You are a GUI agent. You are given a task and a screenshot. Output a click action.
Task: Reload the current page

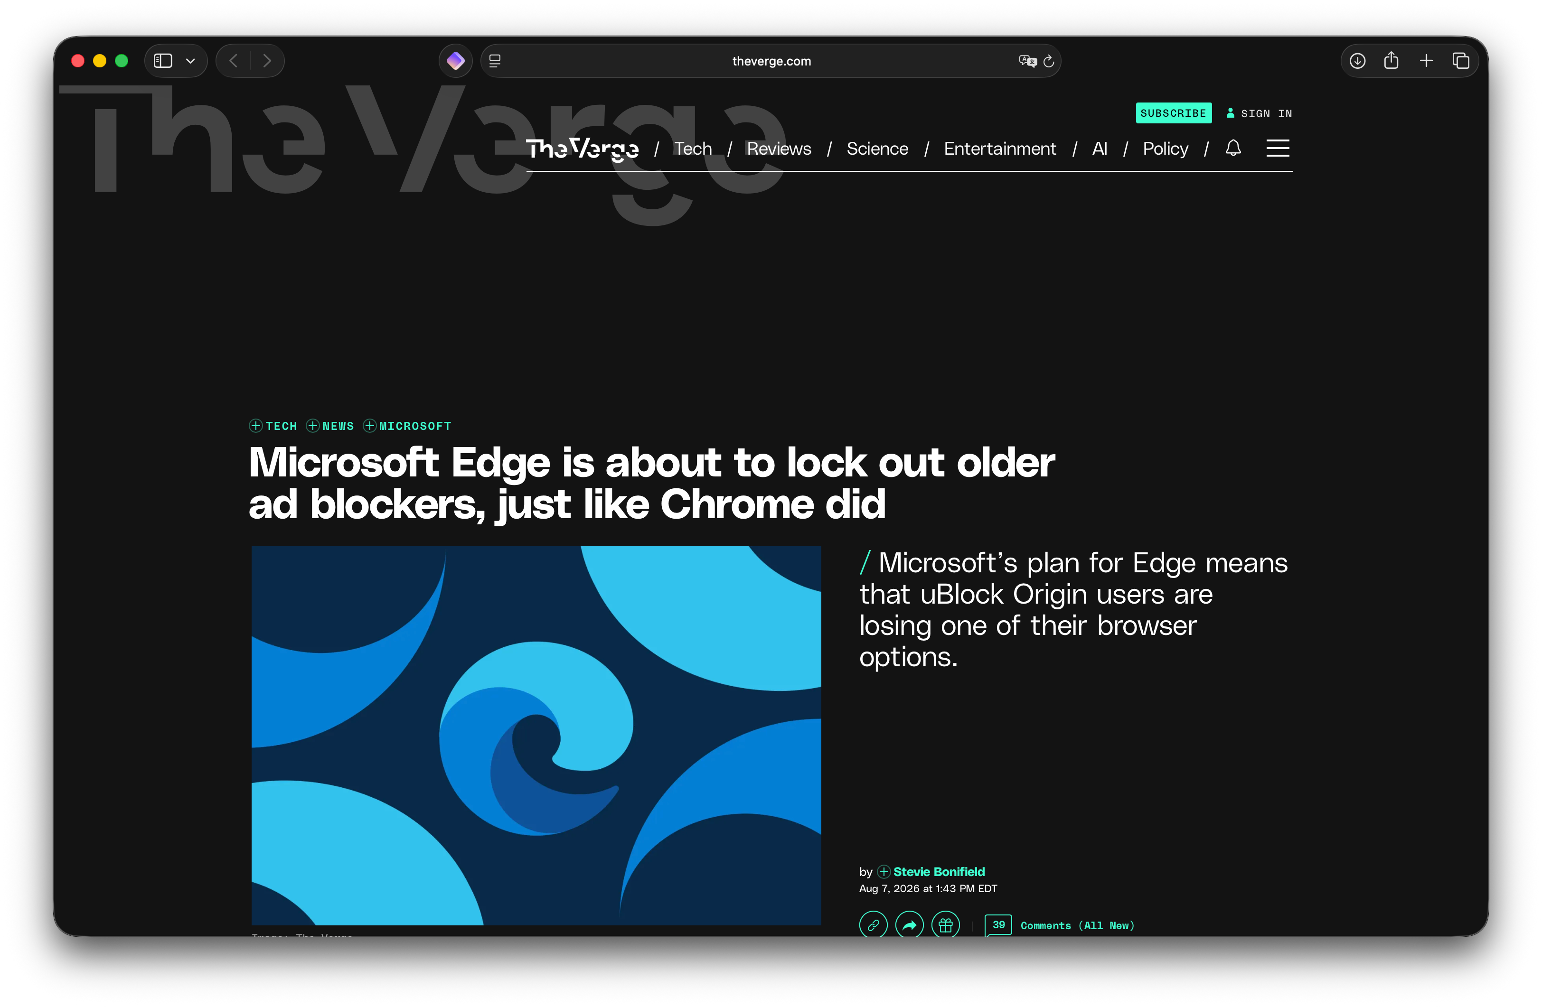coord(1049,61)
